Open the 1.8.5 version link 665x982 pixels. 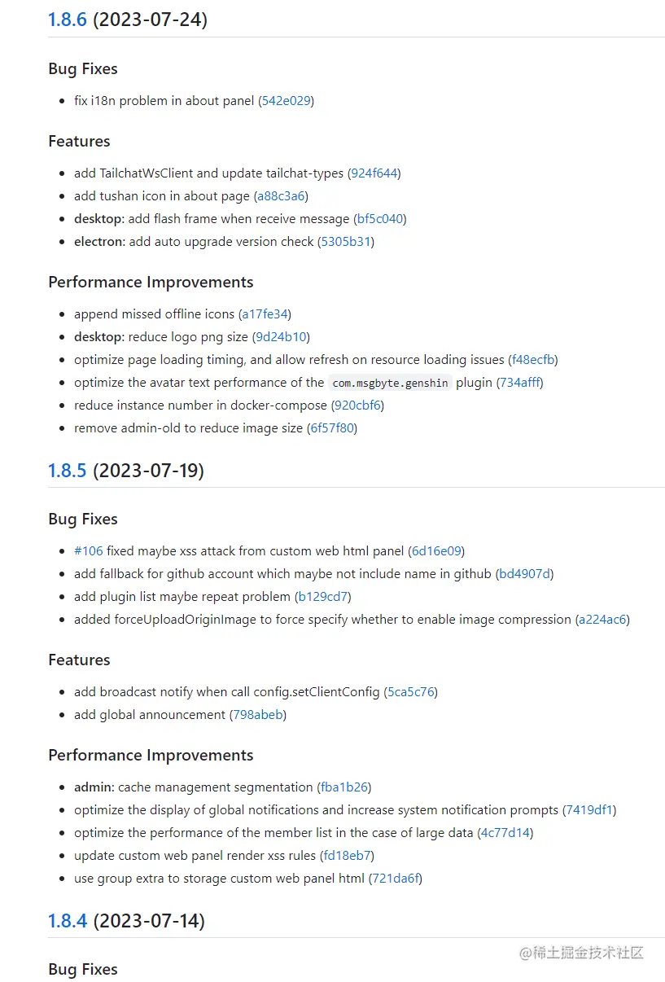tap(67, 470)
